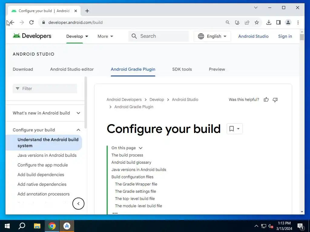This screenshot has width=310, height=232.
Task: Open Add build dependencies sidebar item
Action: (41, 175)
